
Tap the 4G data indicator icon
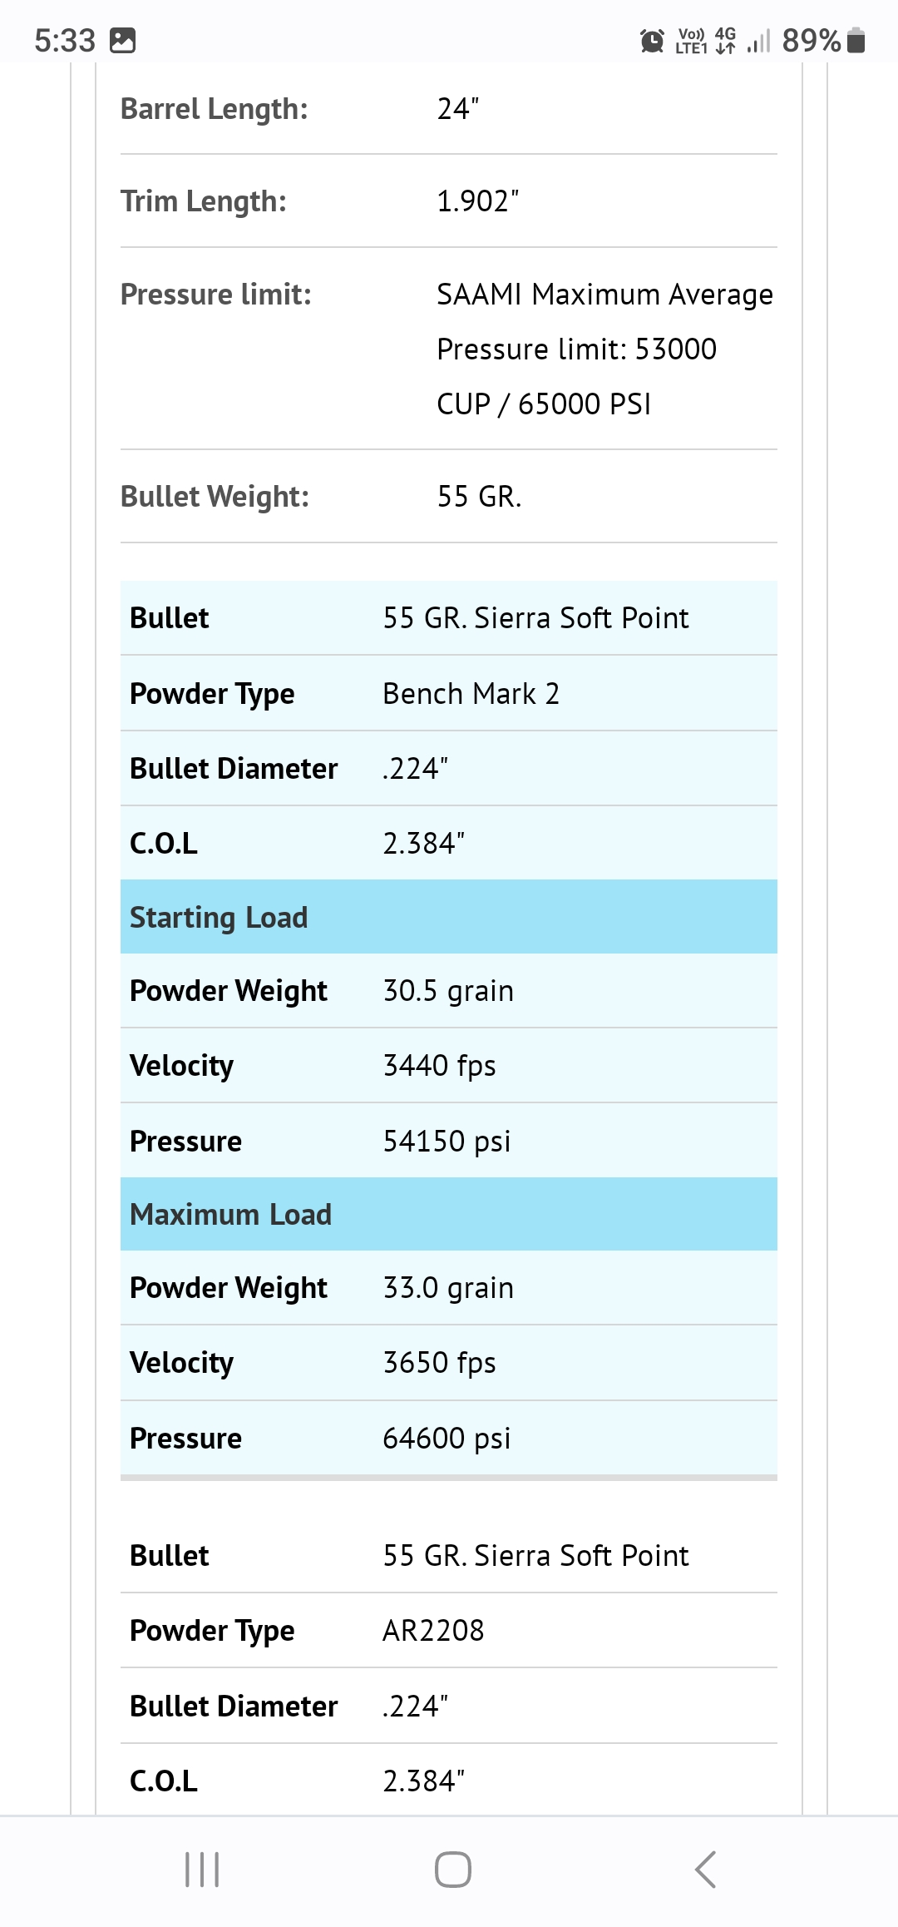(x=725, y=40)
